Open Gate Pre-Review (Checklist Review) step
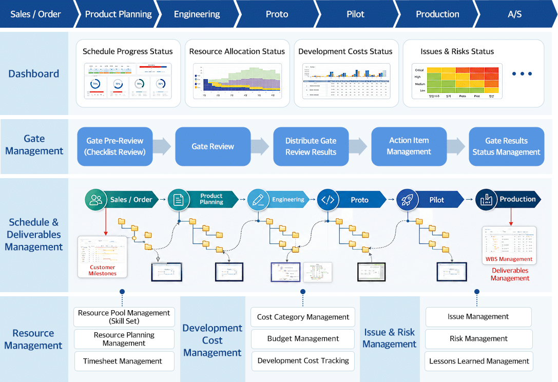 (115, 146)
